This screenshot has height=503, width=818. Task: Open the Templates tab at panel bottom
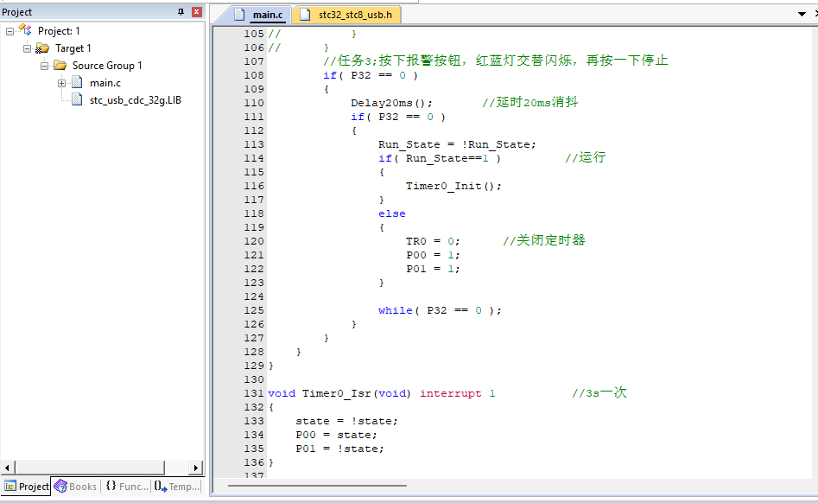click(176, 487)
